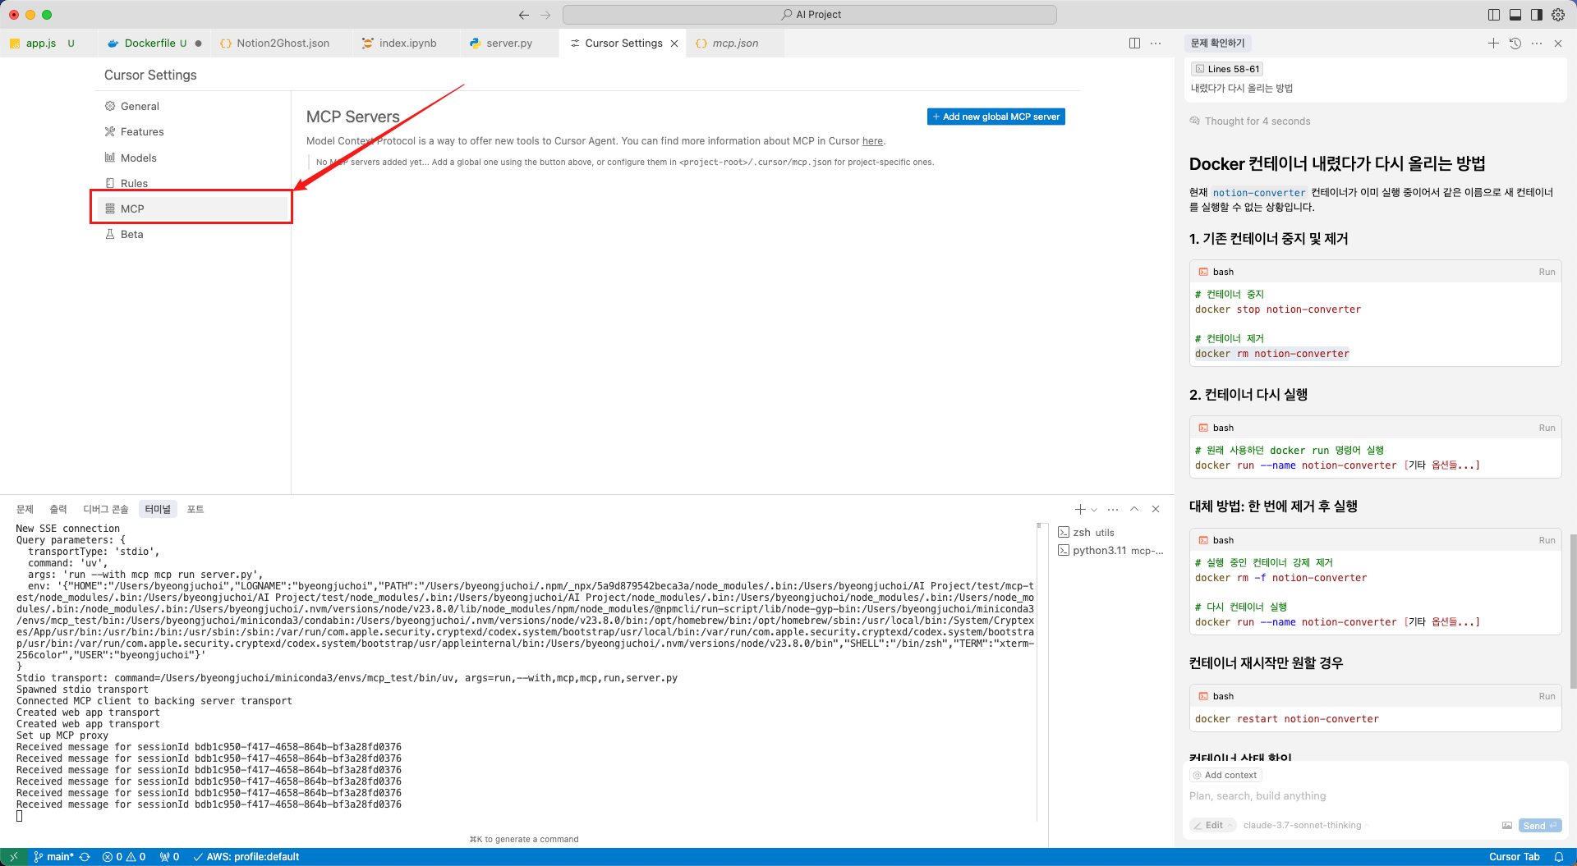The height and width of the screenshot is (866, 1577).
Task: Maximize the terminal panel
Action: 1134,510
